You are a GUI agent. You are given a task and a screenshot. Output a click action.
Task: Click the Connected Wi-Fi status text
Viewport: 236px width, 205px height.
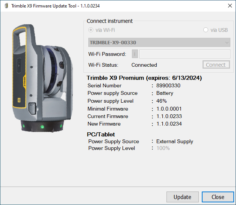click(x=144, y=65)
